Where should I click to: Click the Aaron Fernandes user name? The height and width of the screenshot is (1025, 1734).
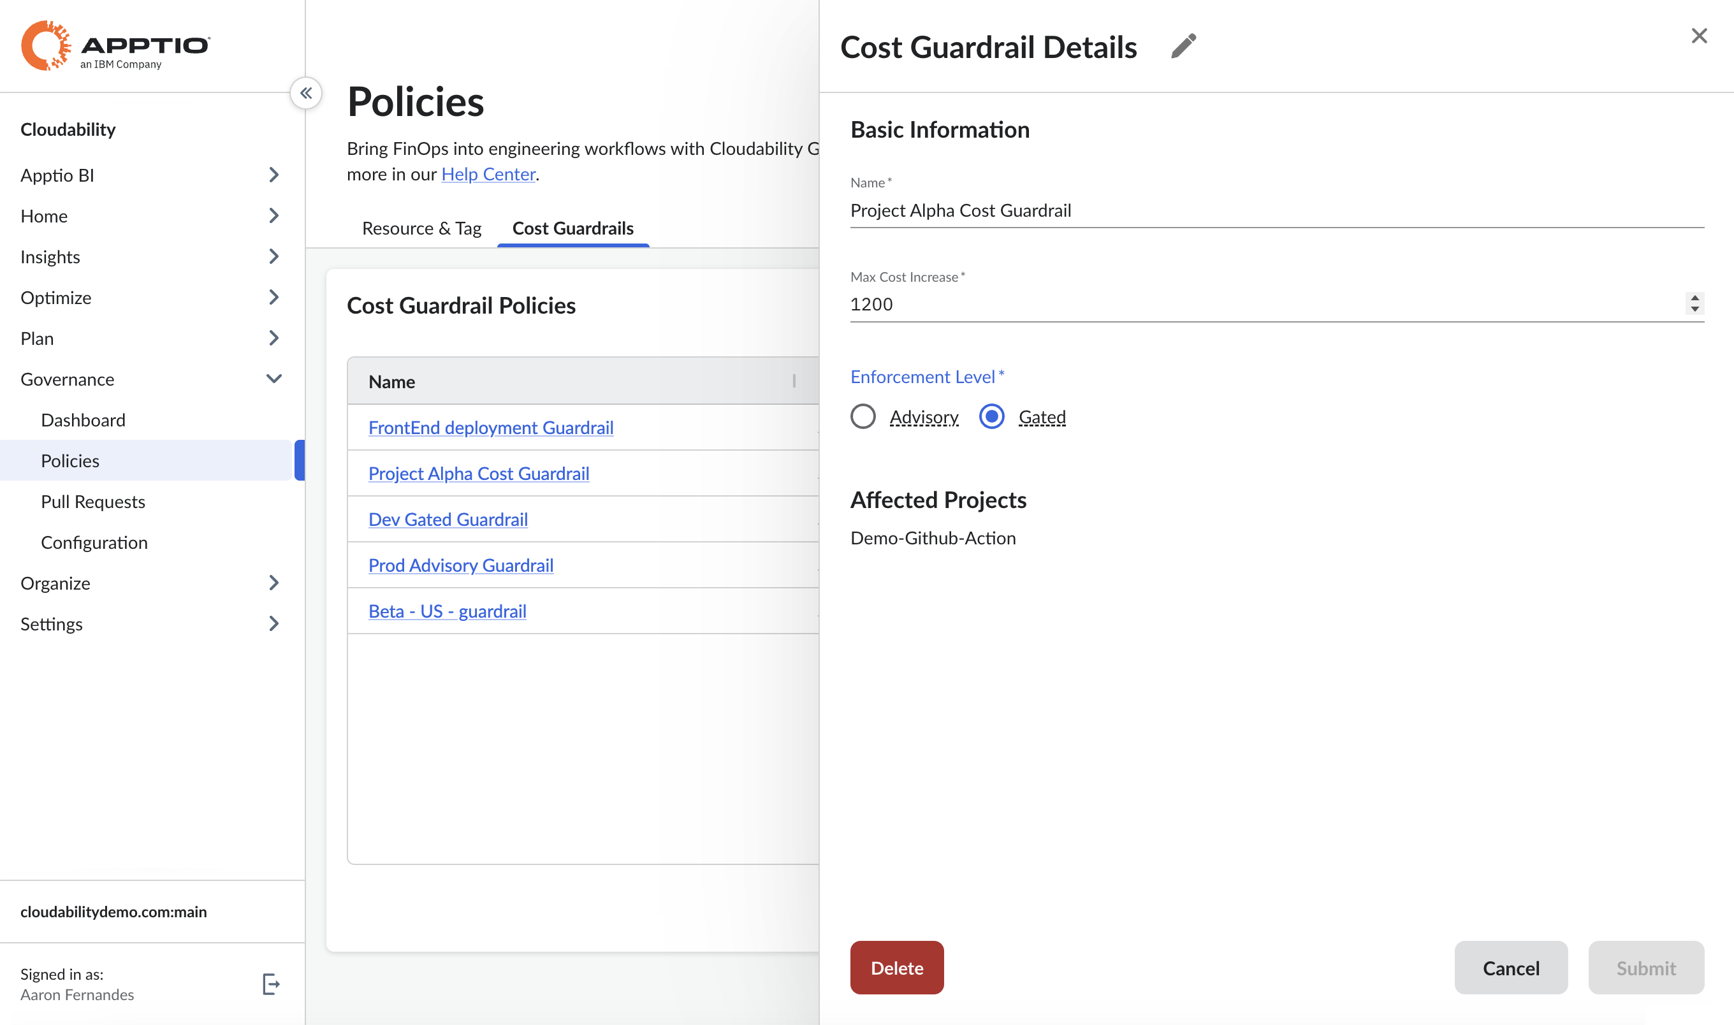pyautogui.click(x=76, y=994)
